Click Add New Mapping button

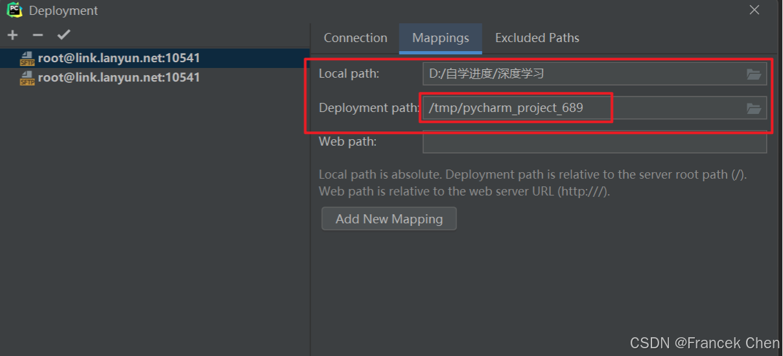pyautogui.click(x=389, y=219)
